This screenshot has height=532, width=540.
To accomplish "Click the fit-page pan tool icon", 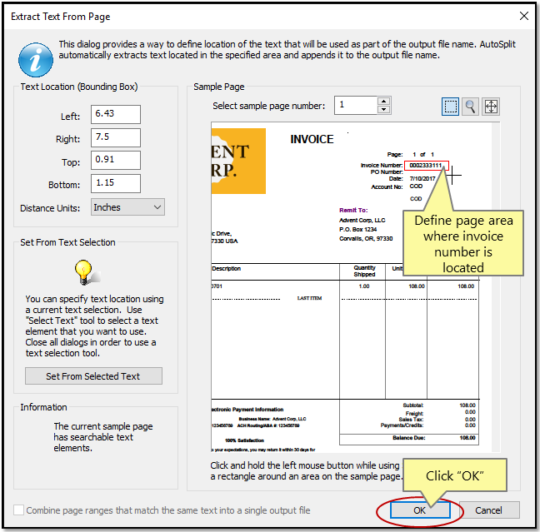I will 491,107.
